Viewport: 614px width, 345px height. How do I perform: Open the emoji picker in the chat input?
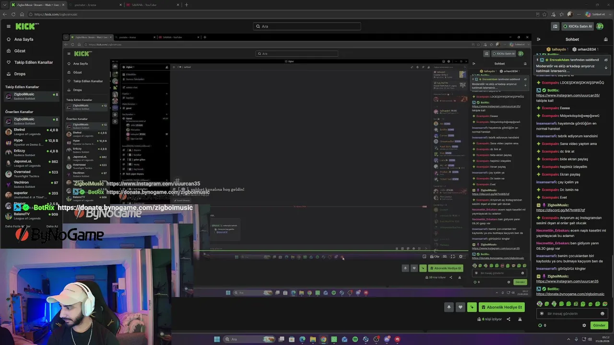(x=602, y=313)
